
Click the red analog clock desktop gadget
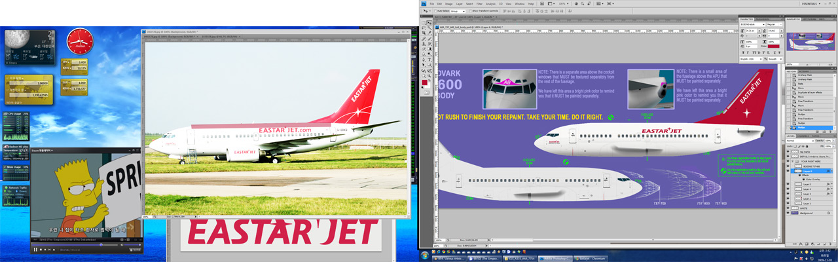tap(81, 41)
